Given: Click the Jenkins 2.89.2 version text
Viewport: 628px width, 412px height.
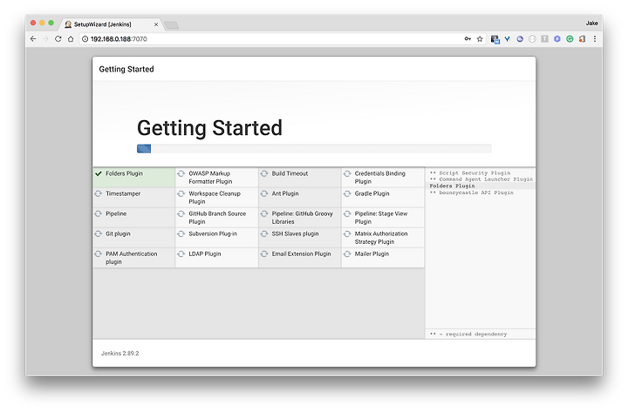Looking at the screenshot, I should (x=119, y=353).
